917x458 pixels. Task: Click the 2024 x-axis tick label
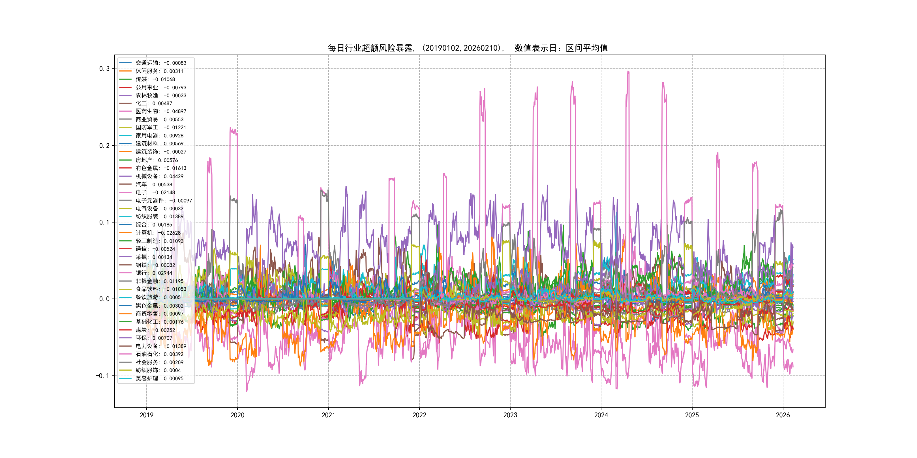[x=601, y=415]
